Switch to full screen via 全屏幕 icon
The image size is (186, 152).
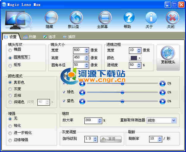tap(105, 18)
